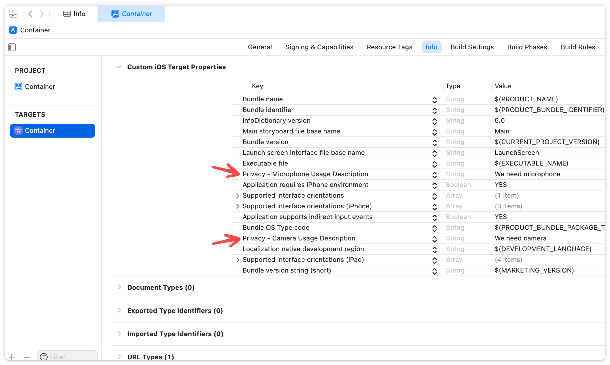Click the stepper next to Bundle name
Viewport: 610px width, 365px height.
pyautogui.click(x=435, y=99)
